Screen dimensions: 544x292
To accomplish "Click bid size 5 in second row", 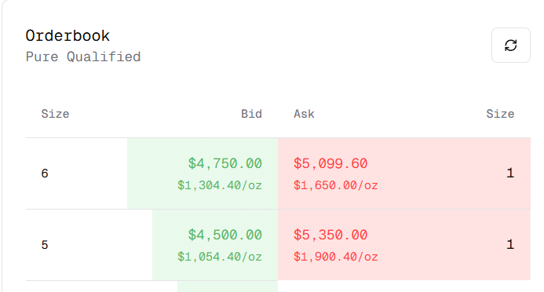I will (x=45, y=245).
